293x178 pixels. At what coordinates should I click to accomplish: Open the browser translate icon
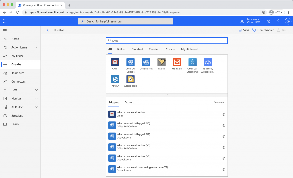tap(263, 13)
